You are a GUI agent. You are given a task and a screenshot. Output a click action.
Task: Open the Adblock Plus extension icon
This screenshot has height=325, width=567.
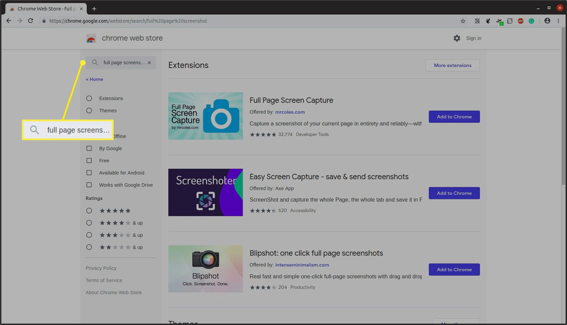pos(521,21)
